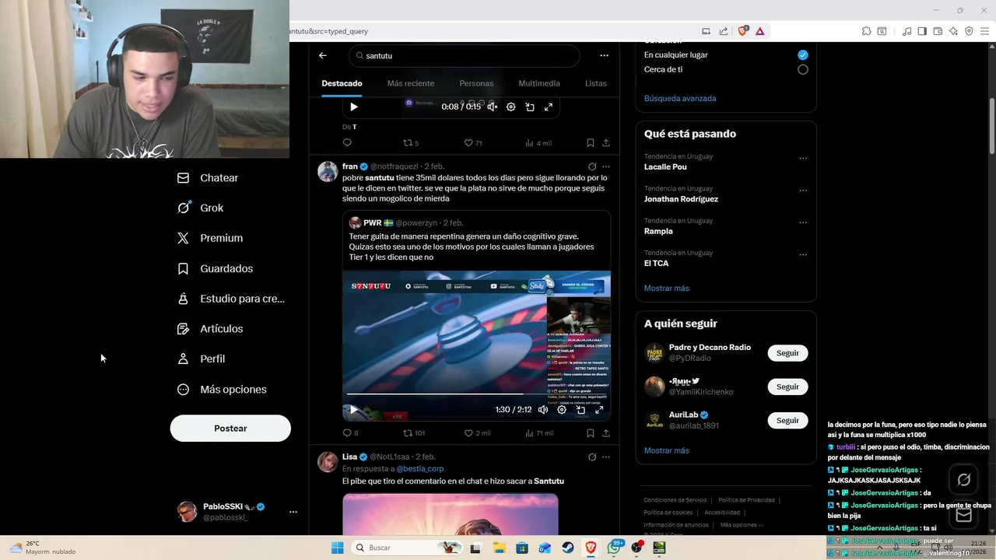Switch to Más reciente tab
The width and height of the screenshot is (996, 560).
(x=411, y=83)
